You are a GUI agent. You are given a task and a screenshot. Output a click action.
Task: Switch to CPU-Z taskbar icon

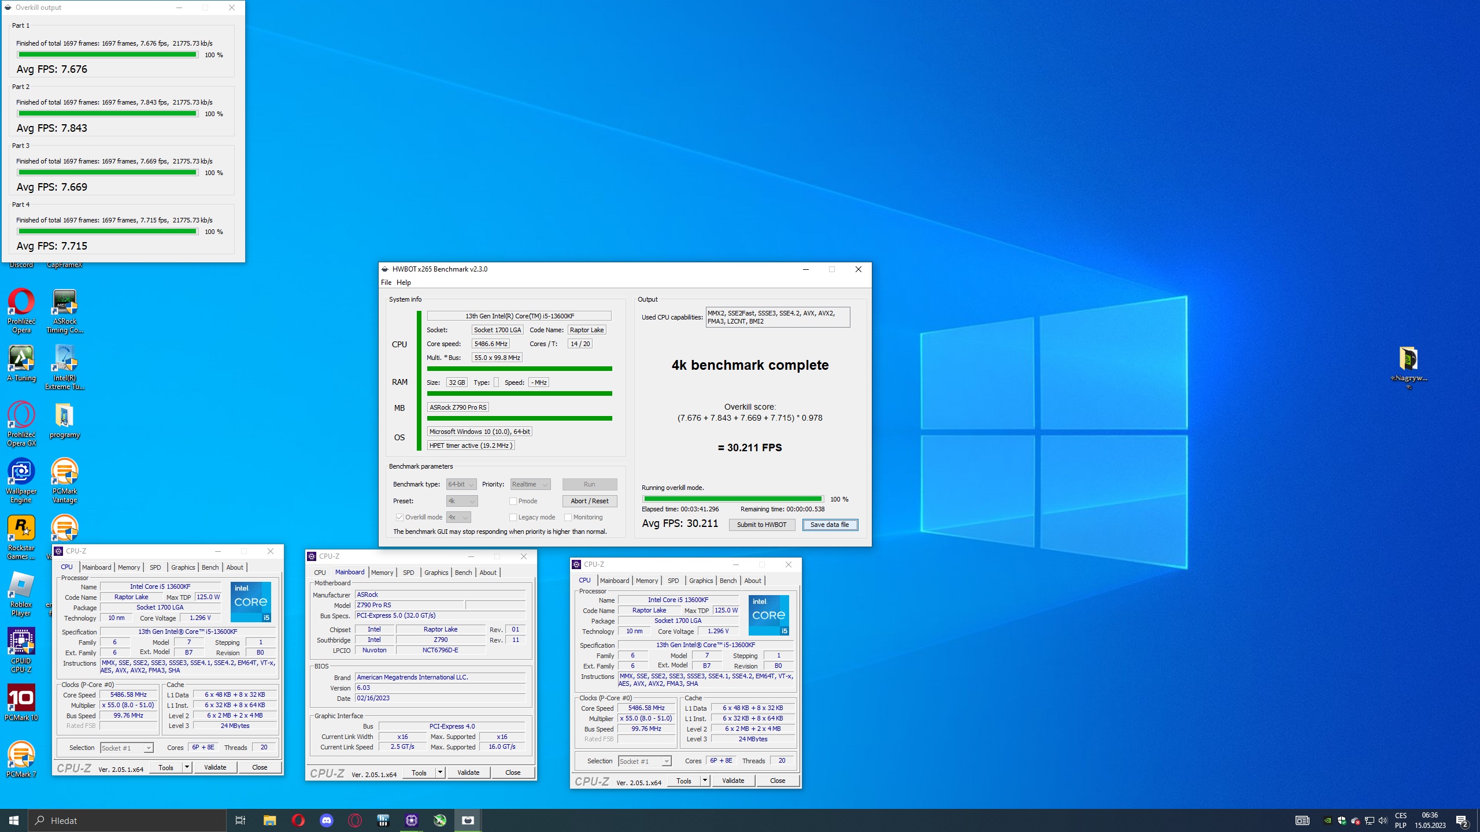point(412,820)
